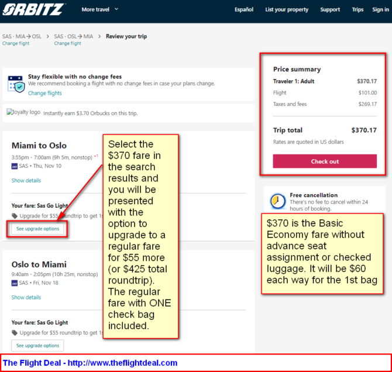Click the Orbitz logo

(33, 9)
